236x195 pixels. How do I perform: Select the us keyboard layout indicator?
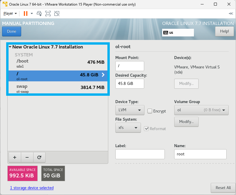(178, 33)
